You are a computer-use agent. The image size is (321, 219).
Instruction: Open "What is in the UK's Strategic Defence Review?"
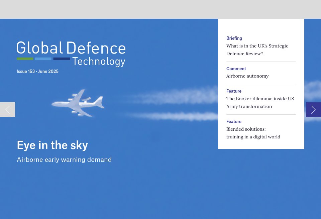(x=257, y=49)
